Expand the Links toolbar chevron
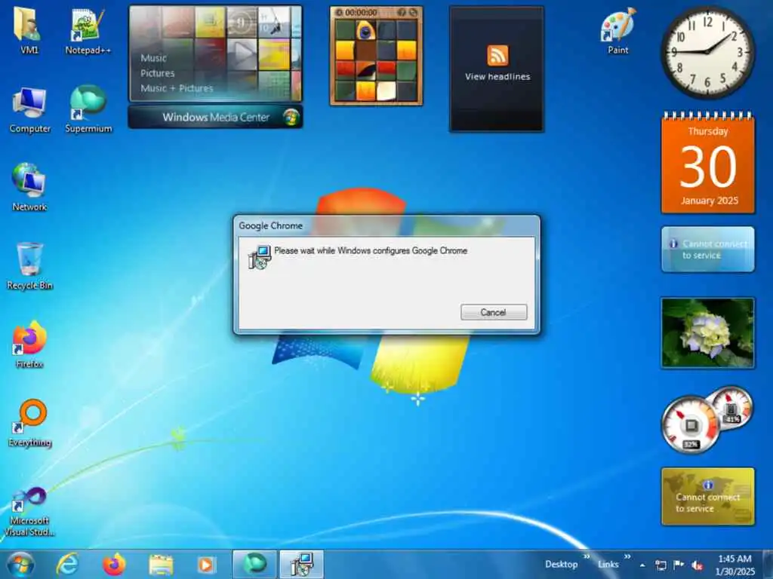The height and width of the screenshot is (579, 773). point(627,557)
